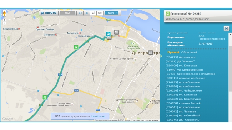Click the sidebar scrollbar up arrow
Image resolution: width=232 pixels, height=130 pixels.
(230, 35)
